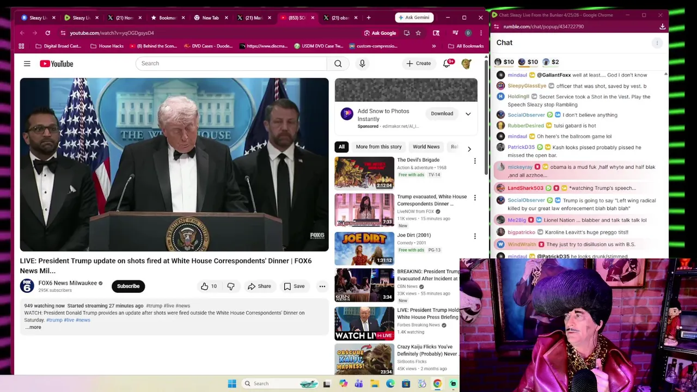This screenshot has height=392, width=697.
Task: Select More from this story chip
Action: click(x=378, y=147)
